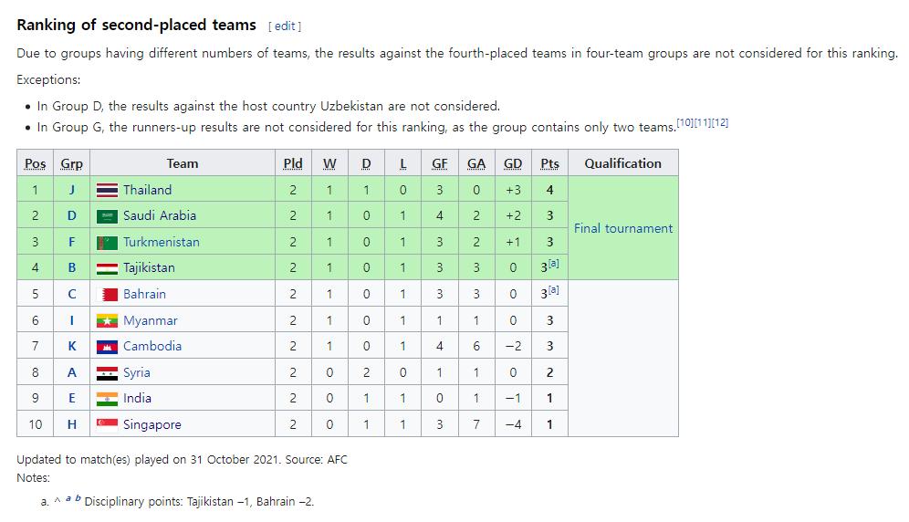Click the Thailand flag icon
This screenshot has width=909, height=522.
pos(107,190)
